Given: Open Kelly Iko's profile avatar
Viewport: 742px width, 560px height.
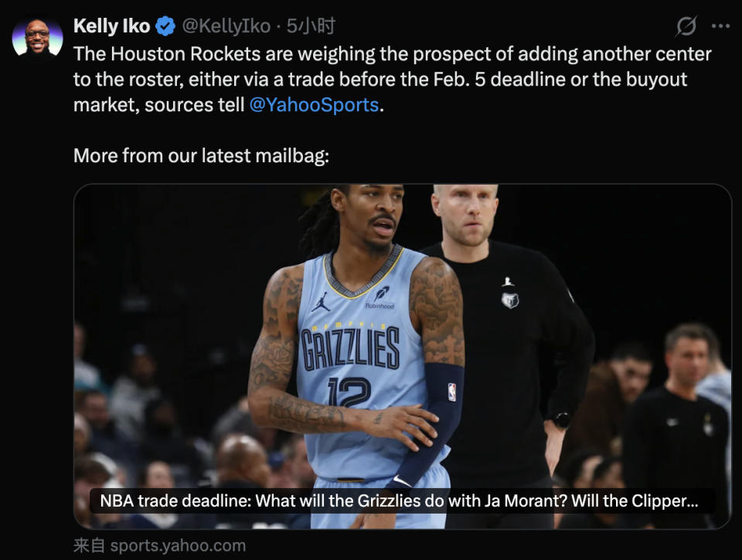Looking at the screenshot, I should (x=37, y=39).
